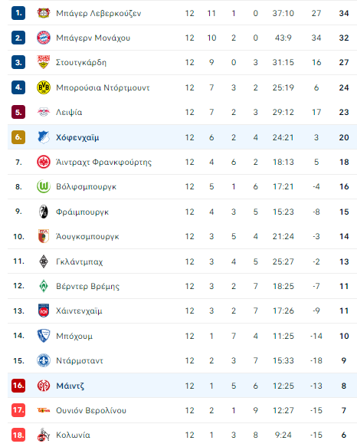Screen dimensions: 357x447
Task: Select the Eintracht Frankfurt eagle logo
Action: click(44, 162)
